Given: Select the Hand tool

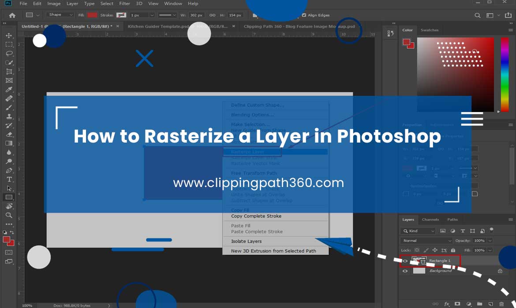Looking at the screenshot, I should point(9,206).
